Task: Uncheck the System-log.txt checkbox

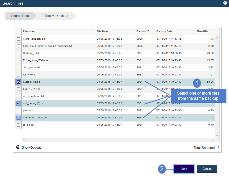Action: tap(18, 82)
